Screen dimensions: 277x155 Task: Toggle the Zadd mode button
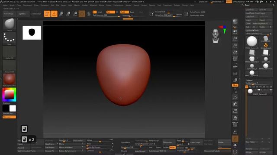coord(125,12)
